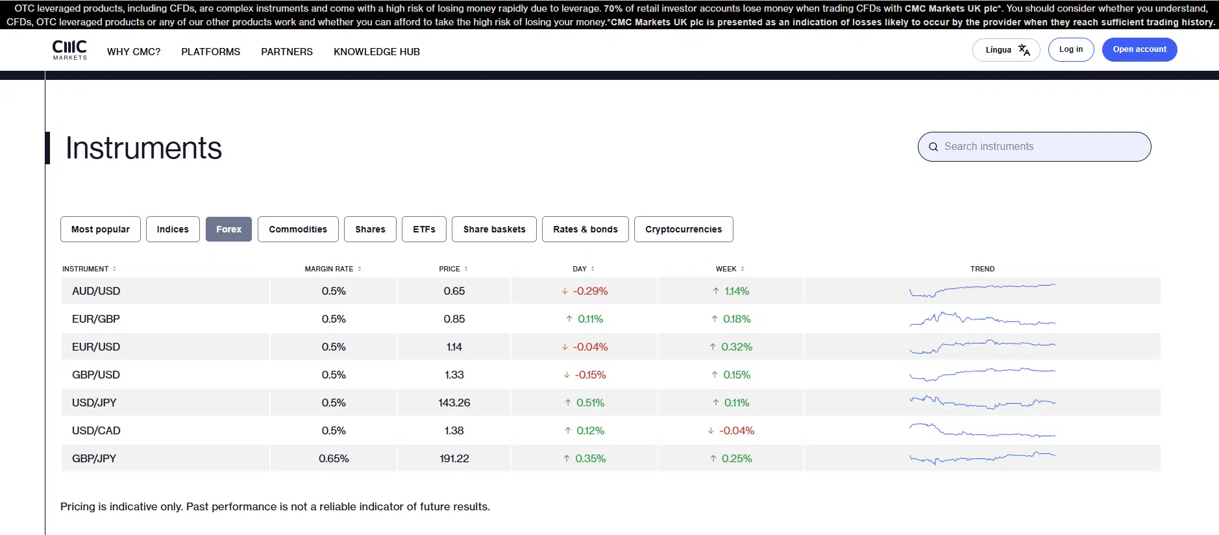The width and height of the screenshot is (1219, 535).
Task: Click the 0.25% week change value
Action: [737, 458]
